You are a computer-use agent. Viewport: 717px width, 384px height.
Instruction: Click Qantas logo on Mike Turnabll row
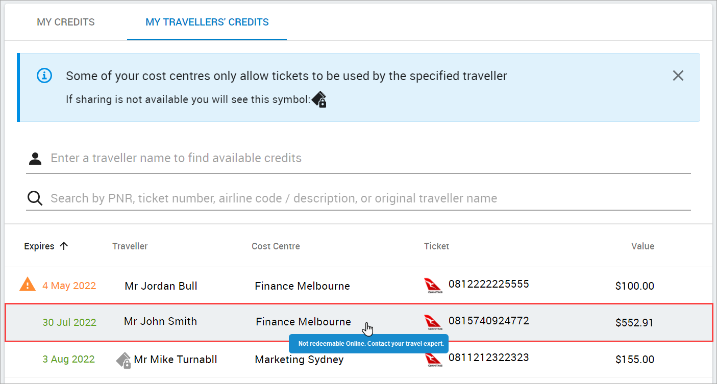[433, 360]
